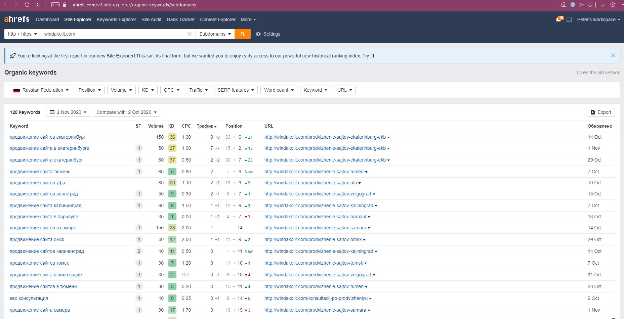Open the Subdomains mode dropdown

[215, 34]
